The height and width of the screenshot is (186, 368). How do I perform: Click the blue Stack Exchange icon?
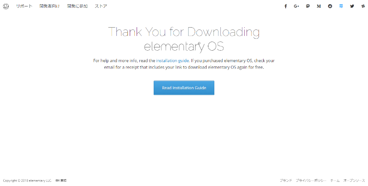click(x=341, y=6)
